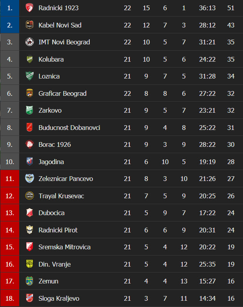243x307 pixels.
Task: Select the Zemun club crest icon
Action: click(x=29, y=281)
